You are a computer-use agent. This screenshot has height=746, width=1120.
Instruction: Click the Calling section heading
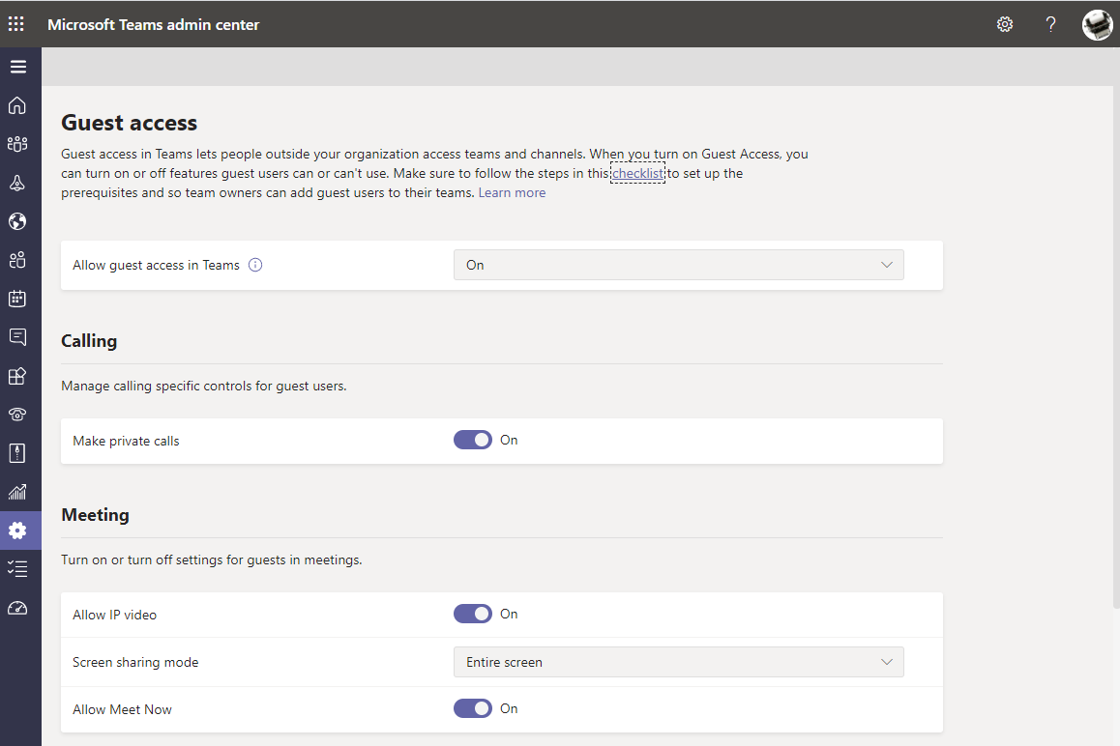(x=89, y=341)
